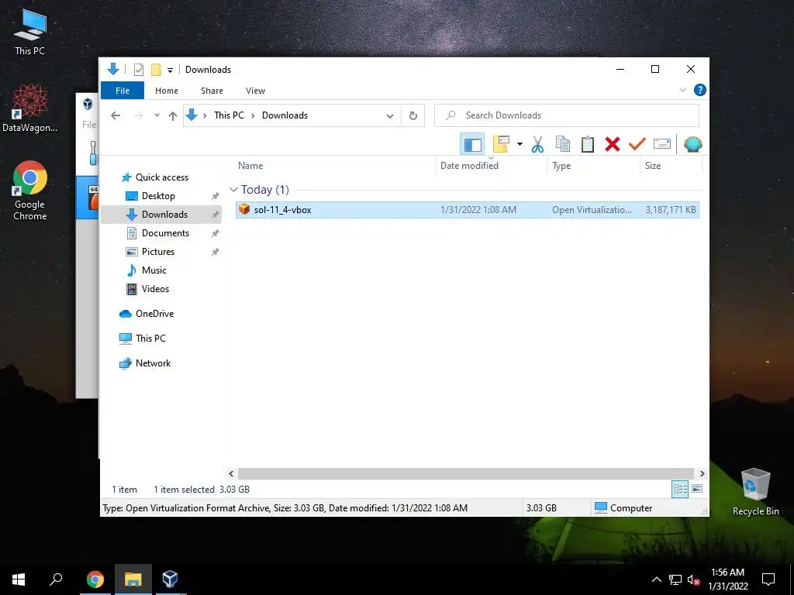The height and width of the screenshot is (595, 794).
Task: Select the sol-11_4-vbox file
Action: pyautogui.click(x=468, y=209)
